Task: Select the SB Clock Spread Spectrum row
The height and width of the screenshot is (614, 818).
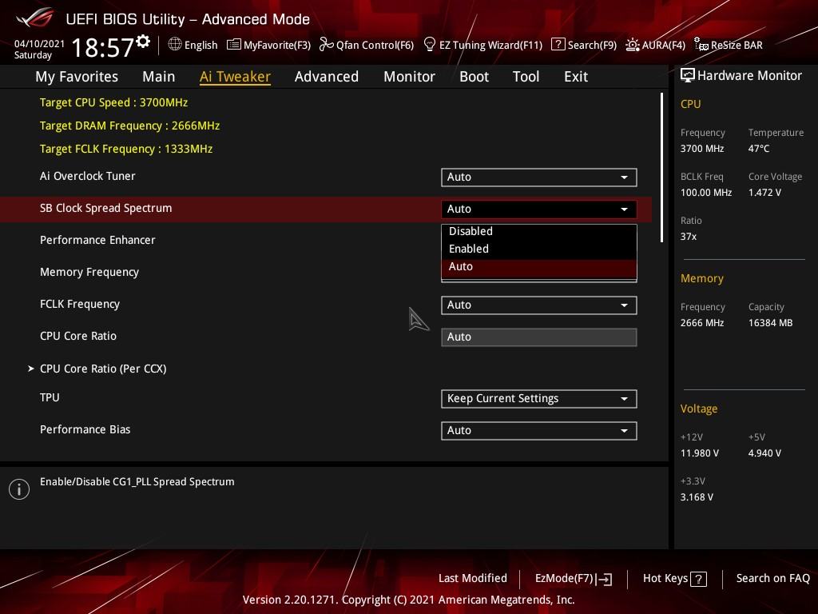Action: pyautogui.click(x=326, y=209)
